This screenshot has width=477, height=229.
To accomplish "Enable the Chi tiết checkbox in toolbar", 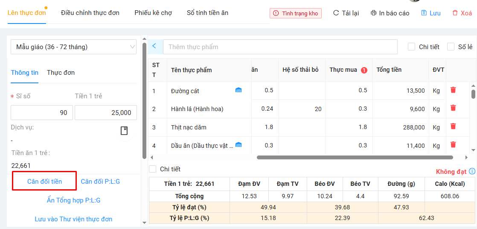I will coord(411,47).
